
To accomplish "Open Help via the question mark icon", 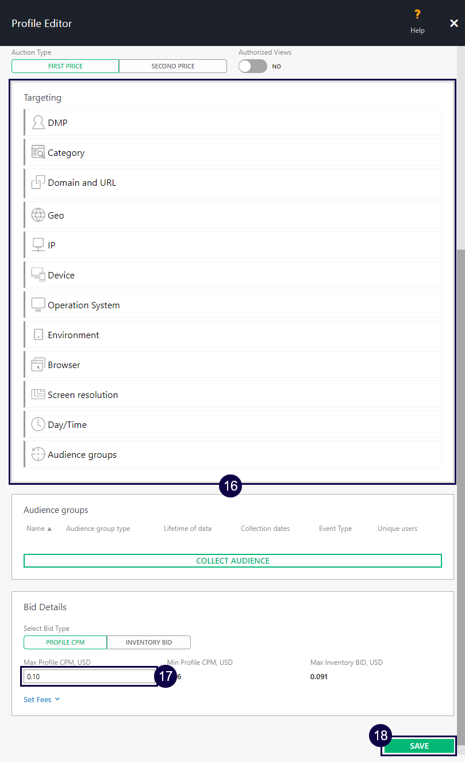I will point(417,15).
